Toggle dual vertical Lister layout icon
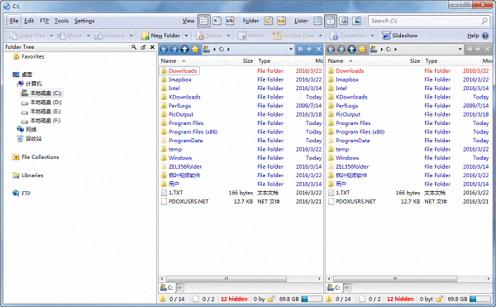 point(331,21)
